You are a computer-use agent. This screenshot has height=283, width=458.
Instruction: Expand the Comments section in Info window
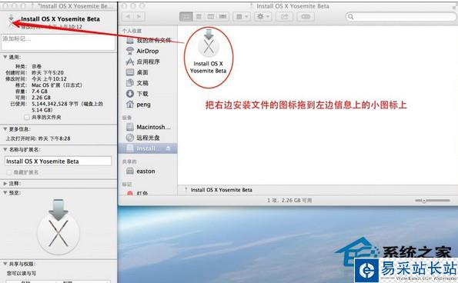click(x=5, y=184)
